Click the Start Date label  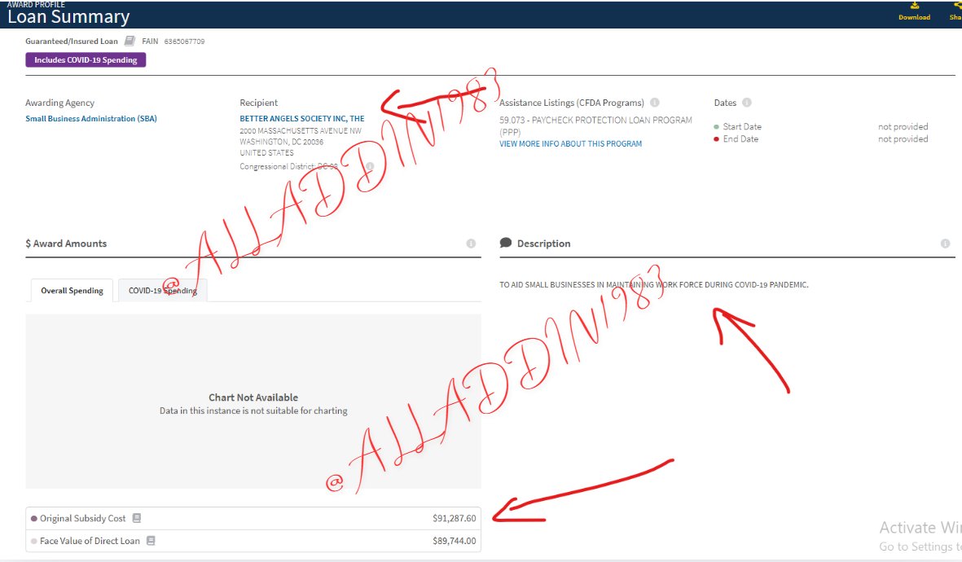[x=742, y=126]
